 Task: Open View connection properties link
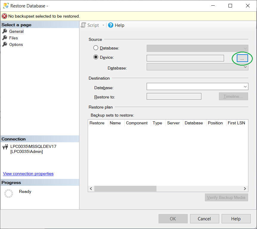click(x=28, y=174)
